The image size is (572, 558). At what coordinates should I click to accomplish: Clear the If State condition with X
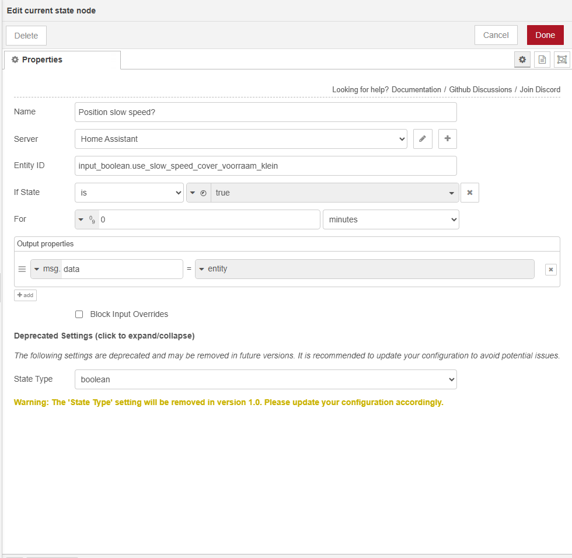pyautogui.click(x=470, y=193)
